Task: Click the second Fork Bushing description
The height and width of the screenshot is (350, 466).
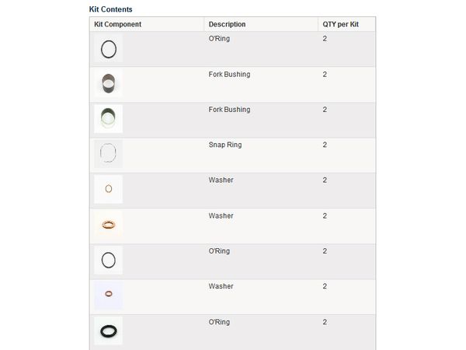Action: pyautogui.click(x=229, y=110)
